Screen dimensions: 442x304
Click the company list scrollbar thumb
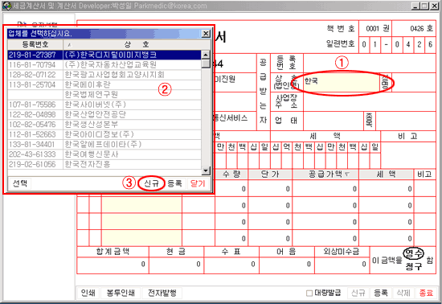[x=206, y=64]
